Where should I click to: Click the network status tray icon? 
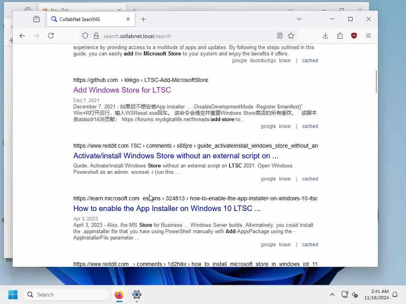[345, 294]
